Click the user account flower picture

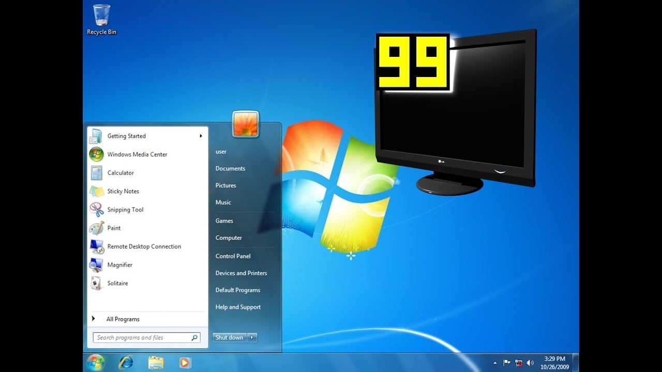[x=246, y=125]
